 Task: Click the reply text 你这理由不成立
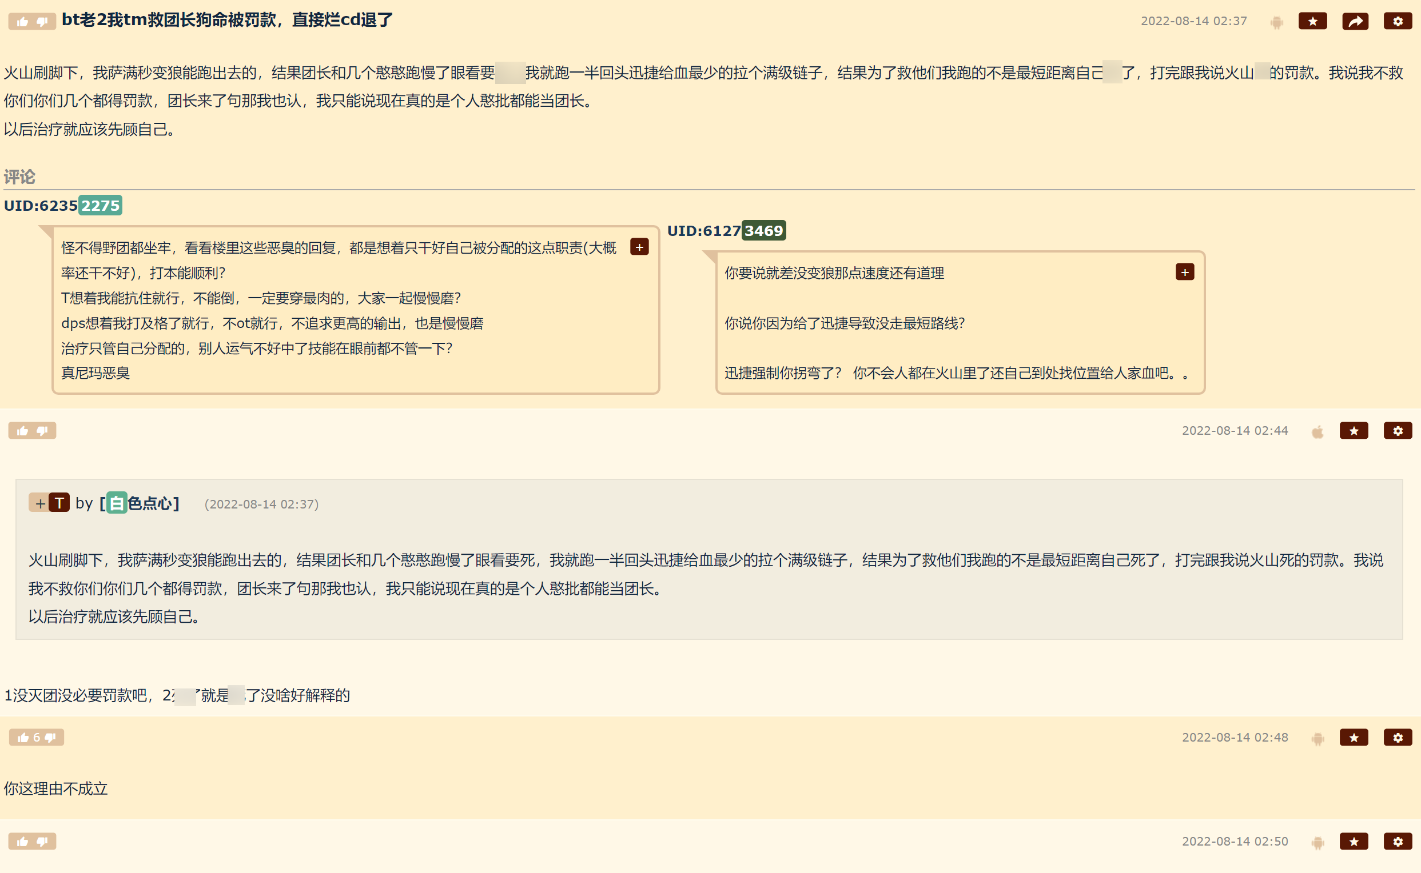click(55, 788)
